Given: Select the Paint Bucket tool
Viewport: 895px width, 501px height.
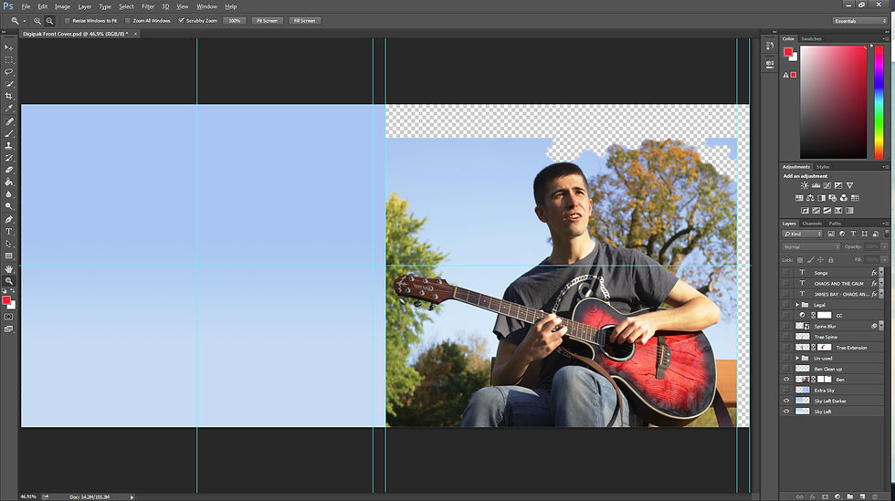Looking at the screenshot, I should tap(8, 182).
